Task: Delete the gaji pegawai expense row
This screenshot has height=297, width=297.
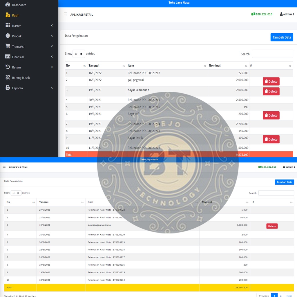Action: [x=271, y=82]
